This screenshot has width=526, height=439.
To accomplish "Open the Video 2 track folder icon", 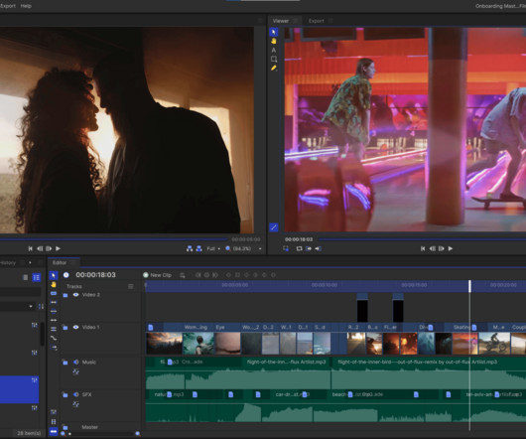I will (66, 295).
